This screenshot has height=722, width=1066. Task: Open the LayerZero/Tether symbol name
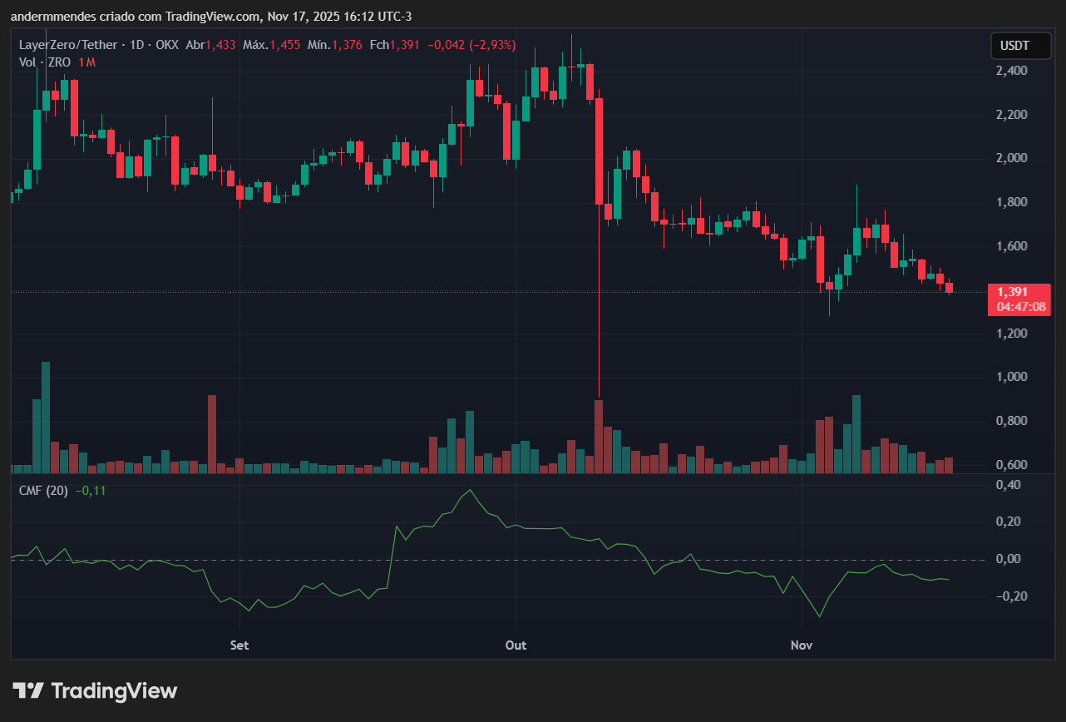click(x=67, y=46)
